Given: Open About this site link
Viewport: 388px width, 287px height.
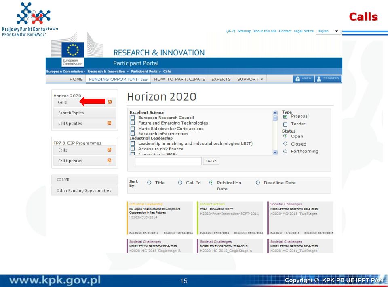Looking at the screenshot, I should point(265,31).
